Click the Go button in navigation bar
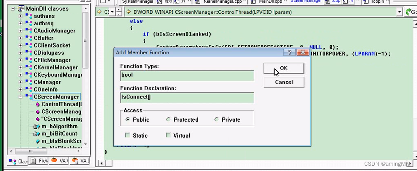The image size is (417, 171). pyautogui.click(x=411, y=12)
